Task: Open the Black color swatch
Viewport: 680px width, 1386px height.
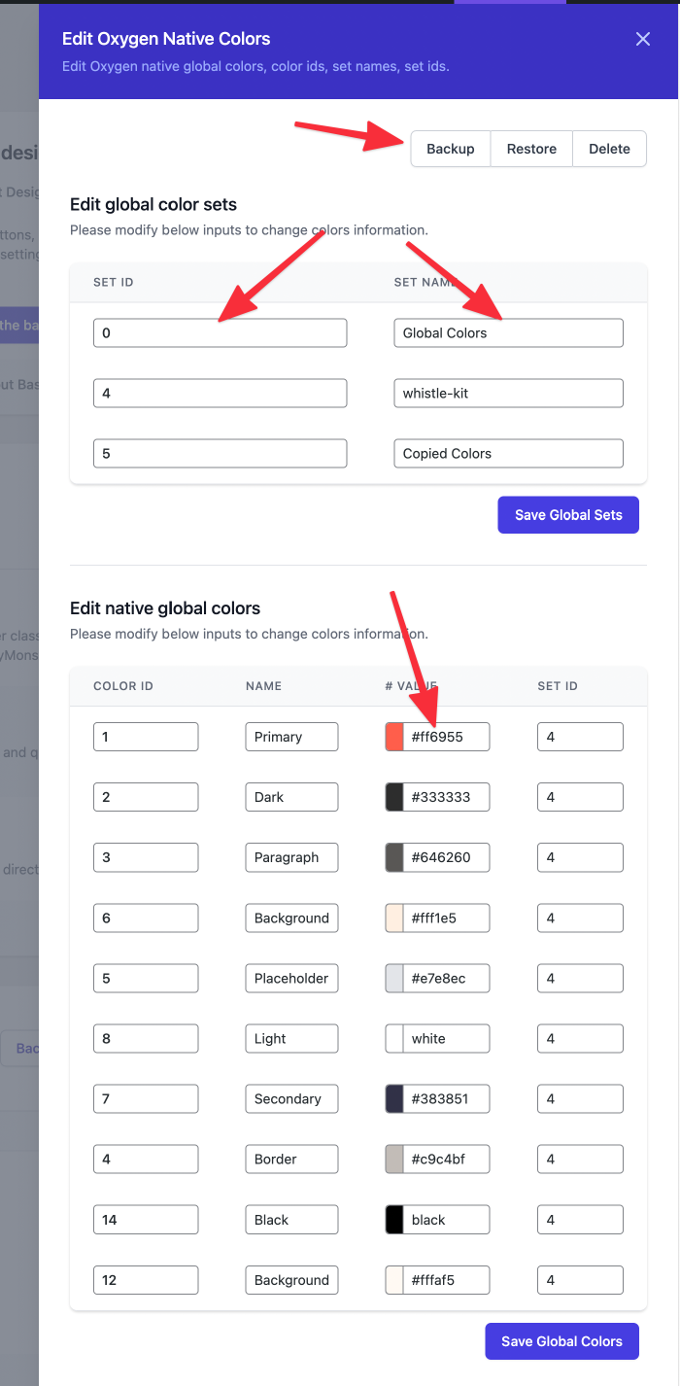Action: (392, 1219)
